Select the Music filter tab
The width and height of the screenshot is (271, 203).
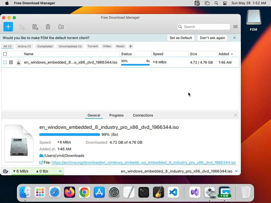point(120,46)
